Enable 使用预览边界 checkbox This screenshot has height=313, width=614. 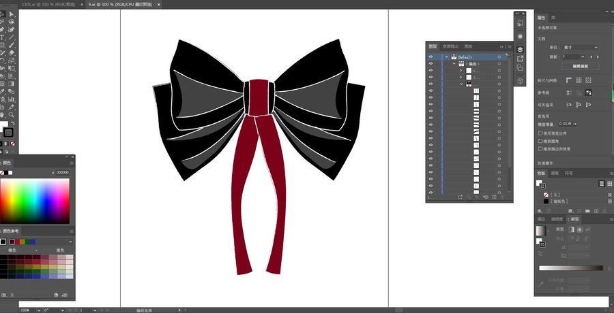[540, 133]
